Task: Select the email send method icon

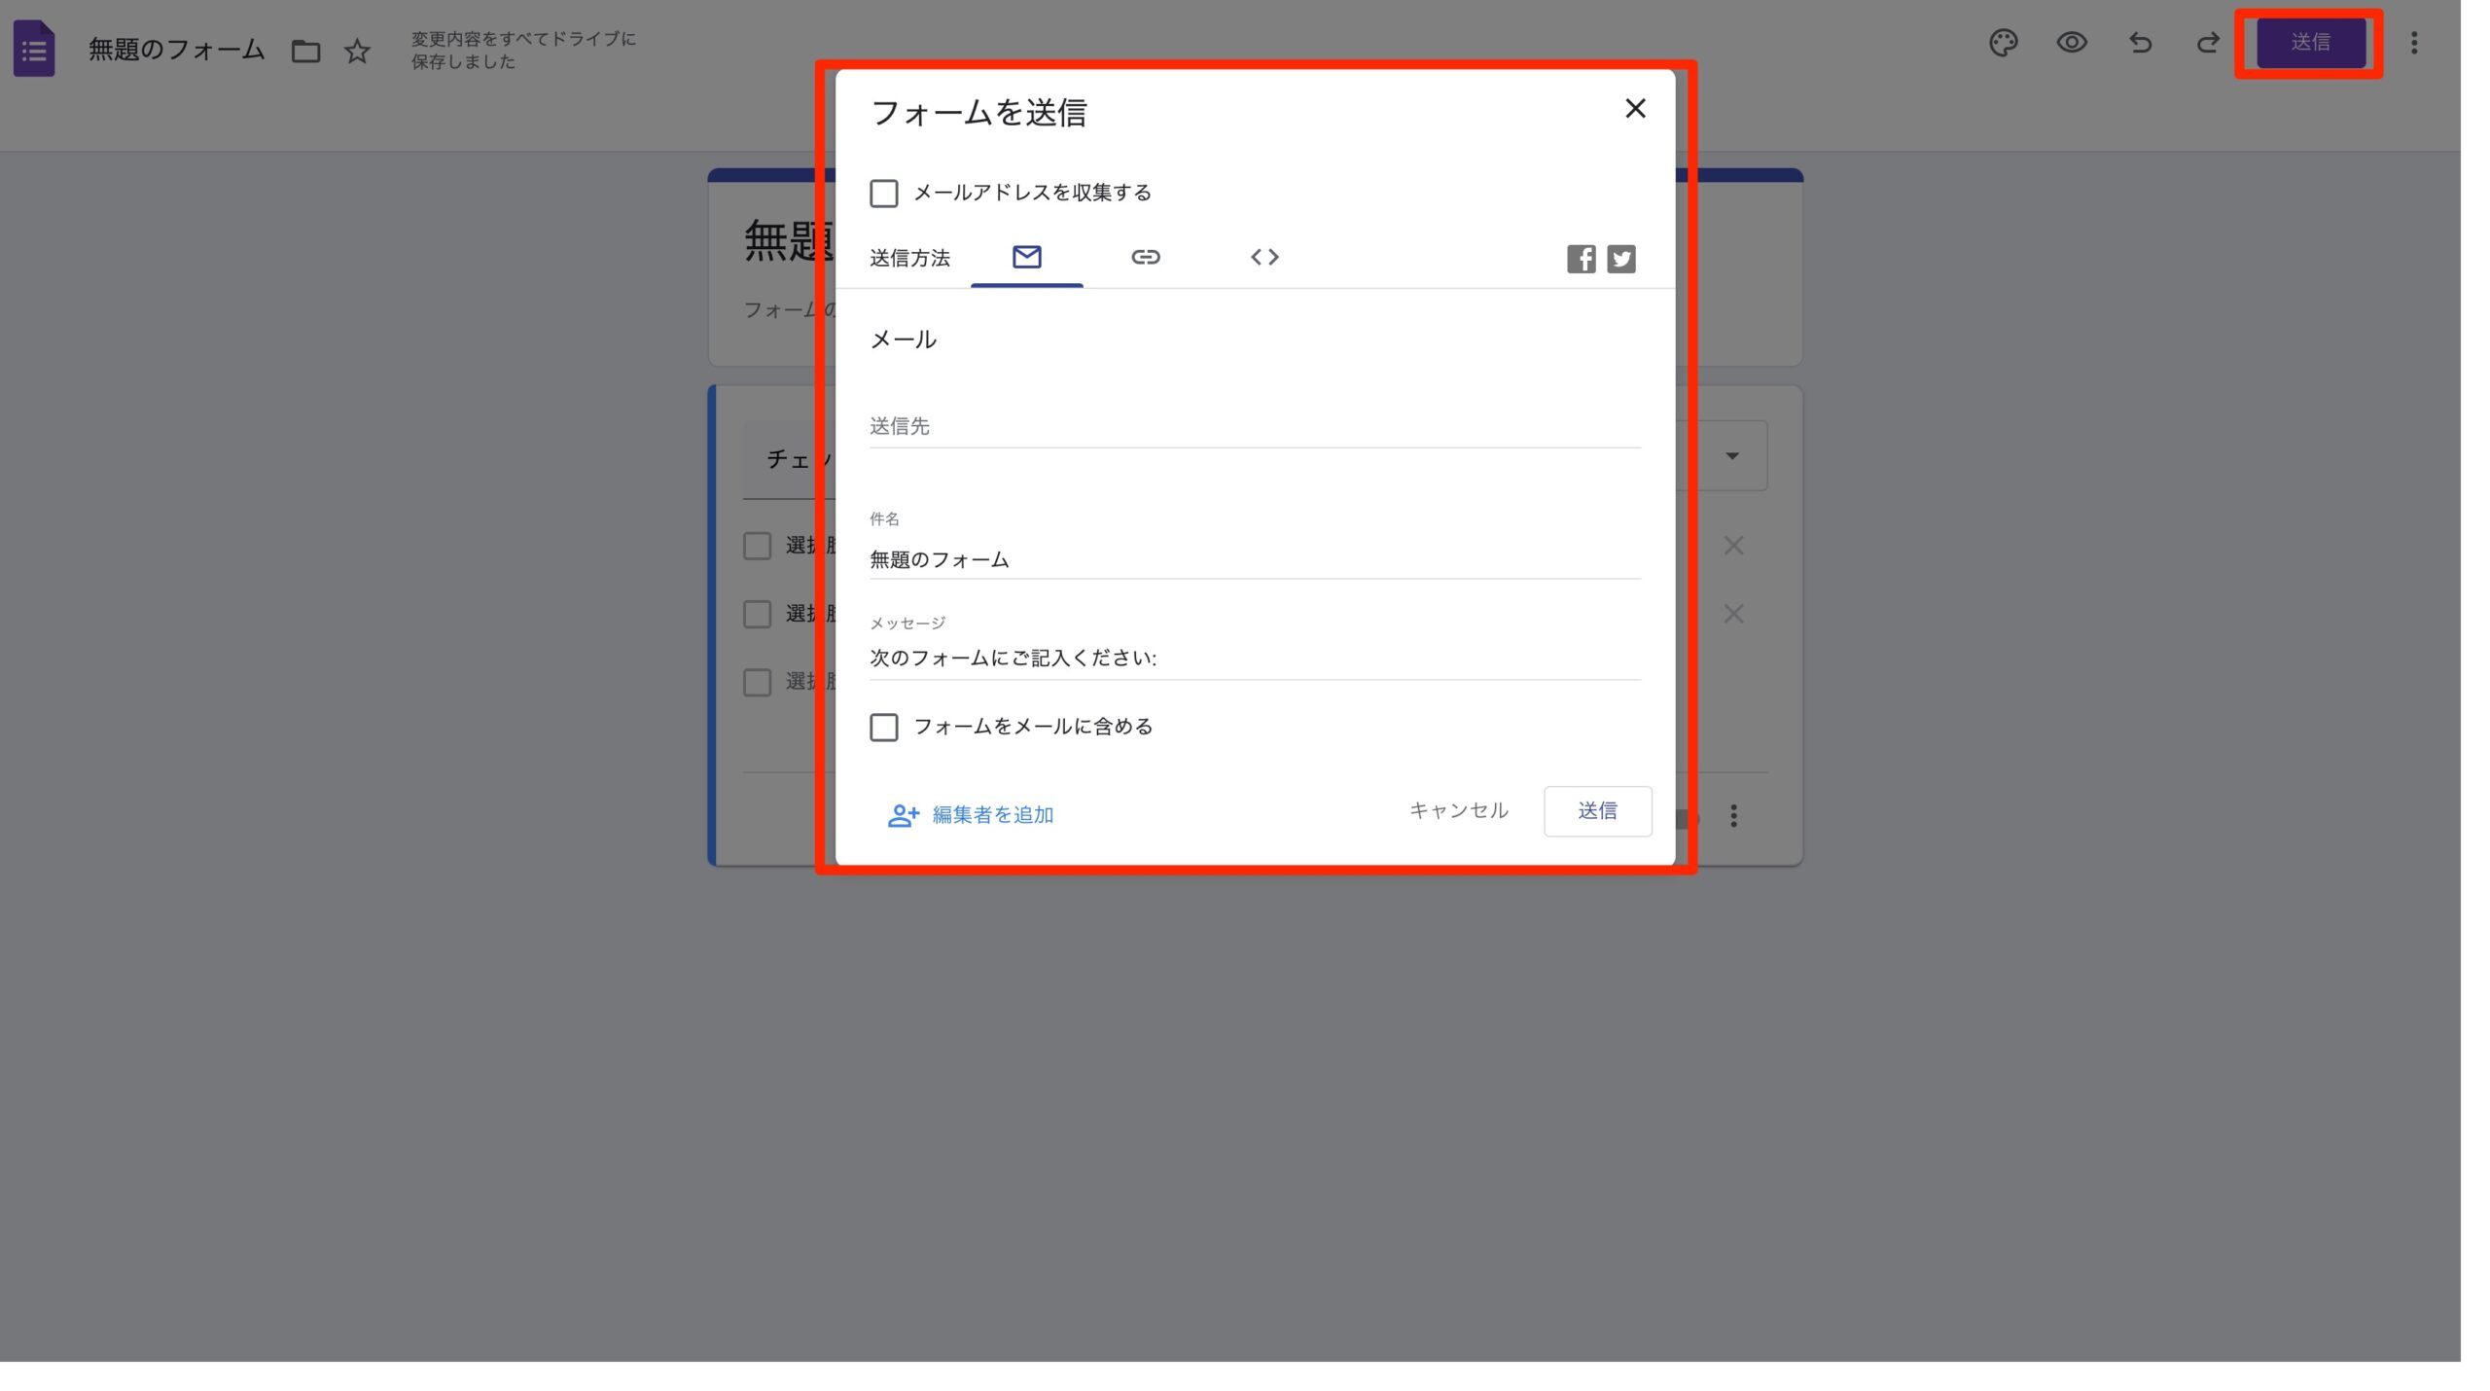Action: tap(1026, 257)
